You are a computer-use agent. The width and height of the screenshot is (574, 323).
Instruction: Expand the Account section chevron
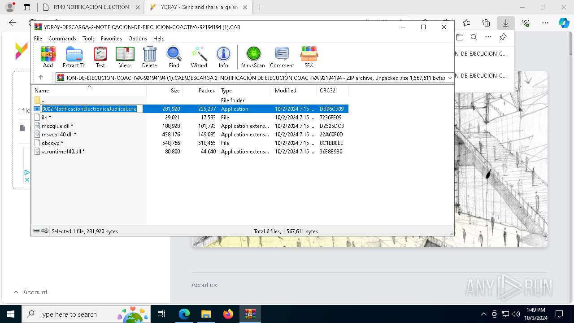point(16,292)
